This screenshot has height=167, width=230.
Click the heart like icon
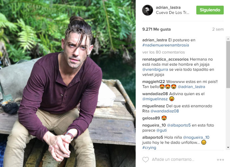(x=146, y=160)
